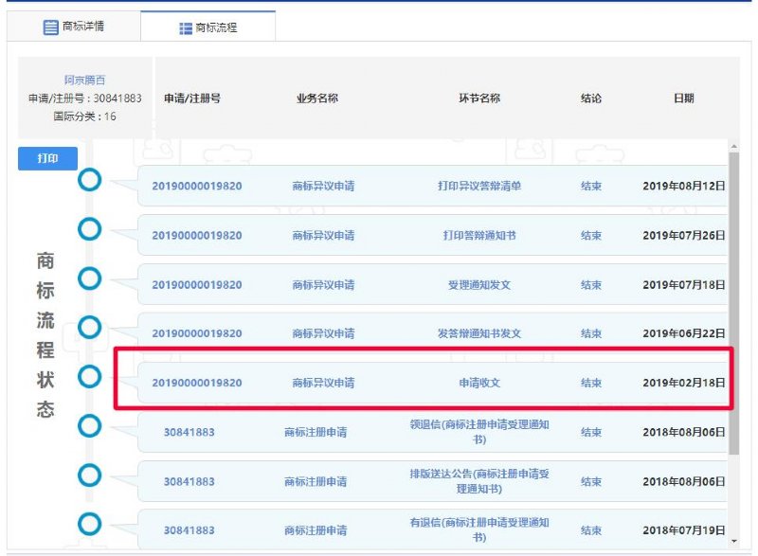The width and height of the screenshot is (758, 556).
Task: Click number 30841883 in 排版送达公告 row
Action: (x=189, y=481)
